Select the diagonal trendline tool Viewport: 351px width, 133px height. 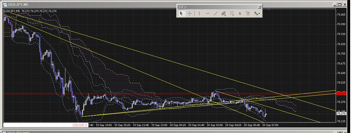215,13
